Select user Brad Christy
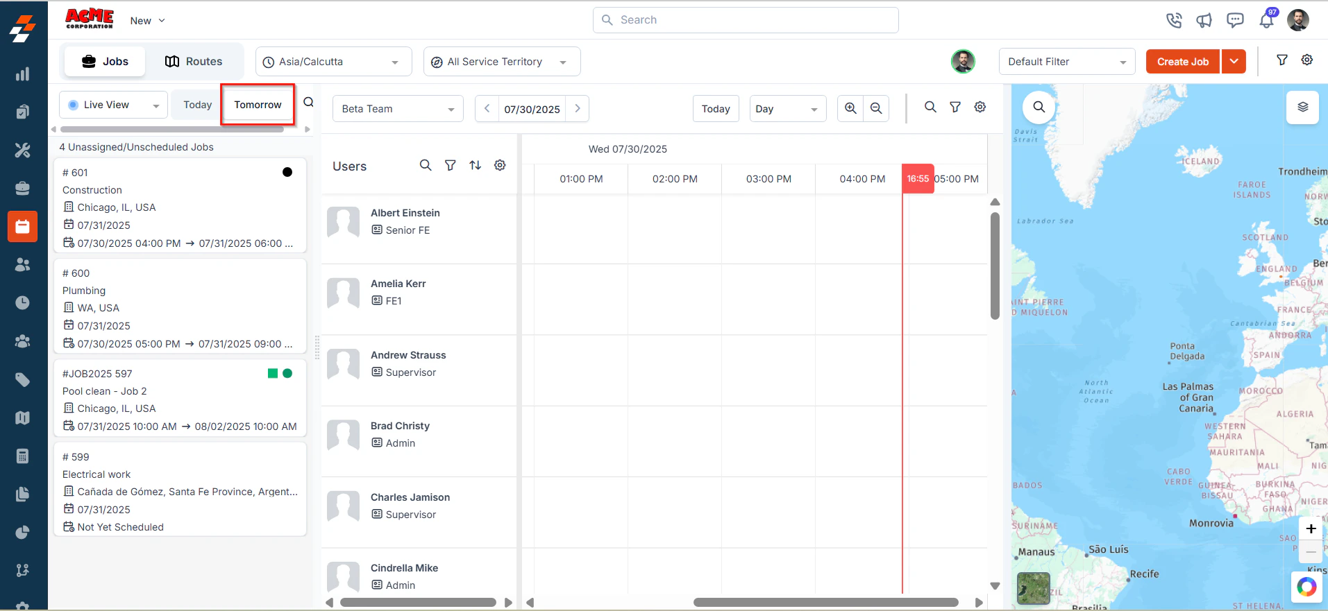 click(x=400, y=426)
